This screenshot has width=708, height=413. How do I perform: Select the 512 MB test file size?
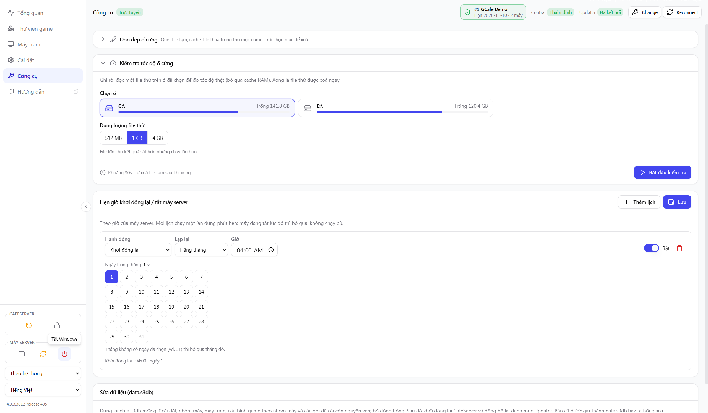113,138
